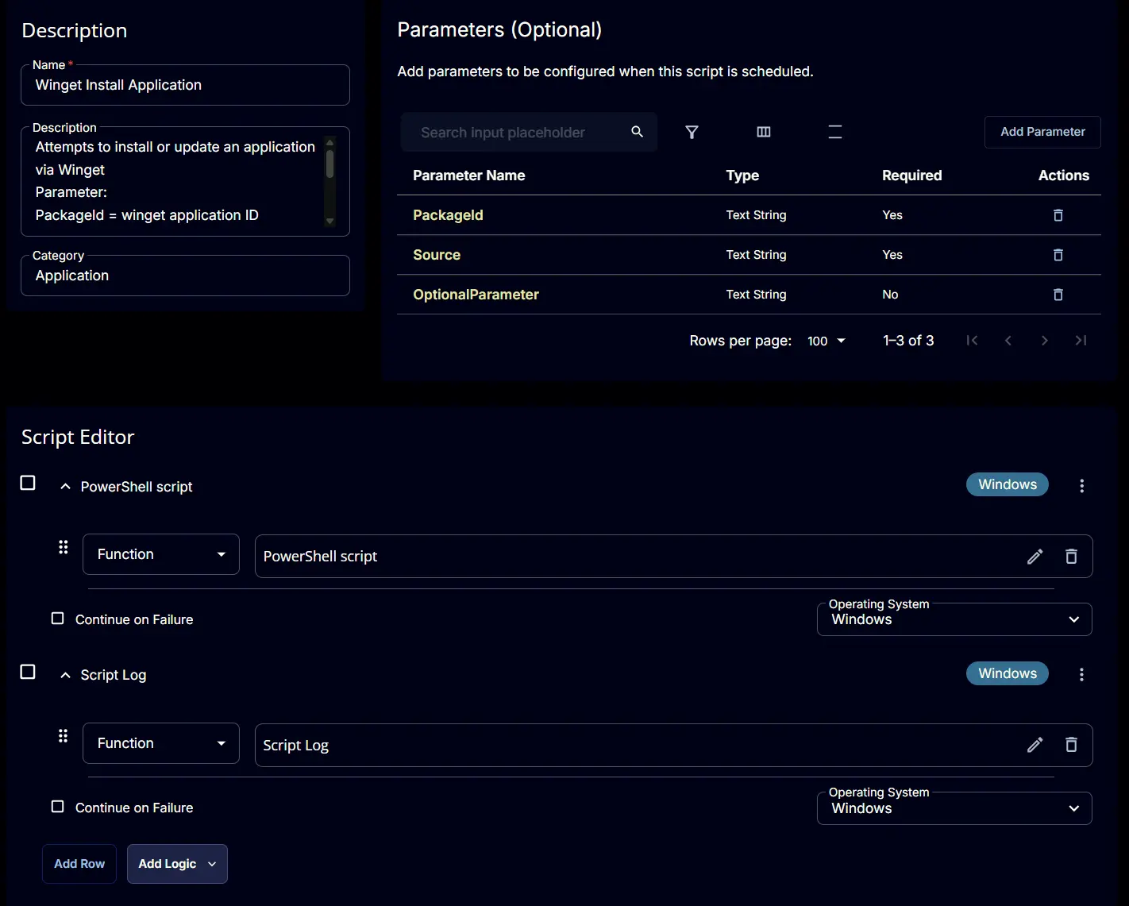The image size is (1129, 906).
Task: Open the OptionalParameter parameter
Action: 476,295
